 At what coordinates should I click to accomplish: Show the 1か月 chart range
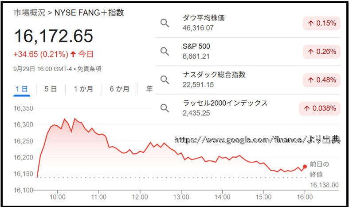83,89
